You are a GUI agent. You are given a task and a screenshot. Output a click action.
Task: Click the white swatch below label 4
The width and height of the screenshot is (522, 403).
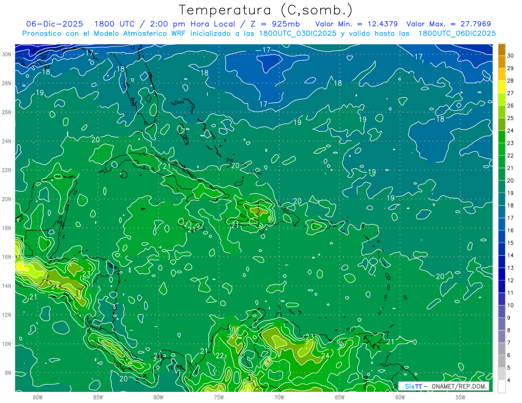tap(502, 386)
